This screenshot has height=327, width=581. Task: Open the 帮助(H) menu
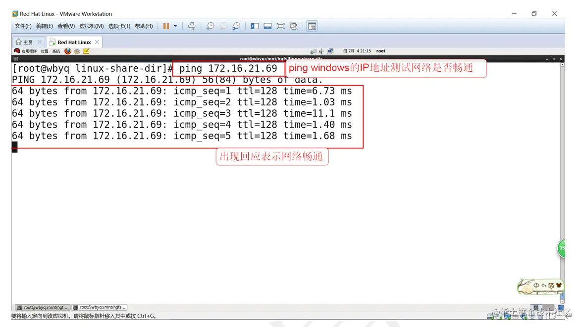pyautogui.click(x=144, y=26)
